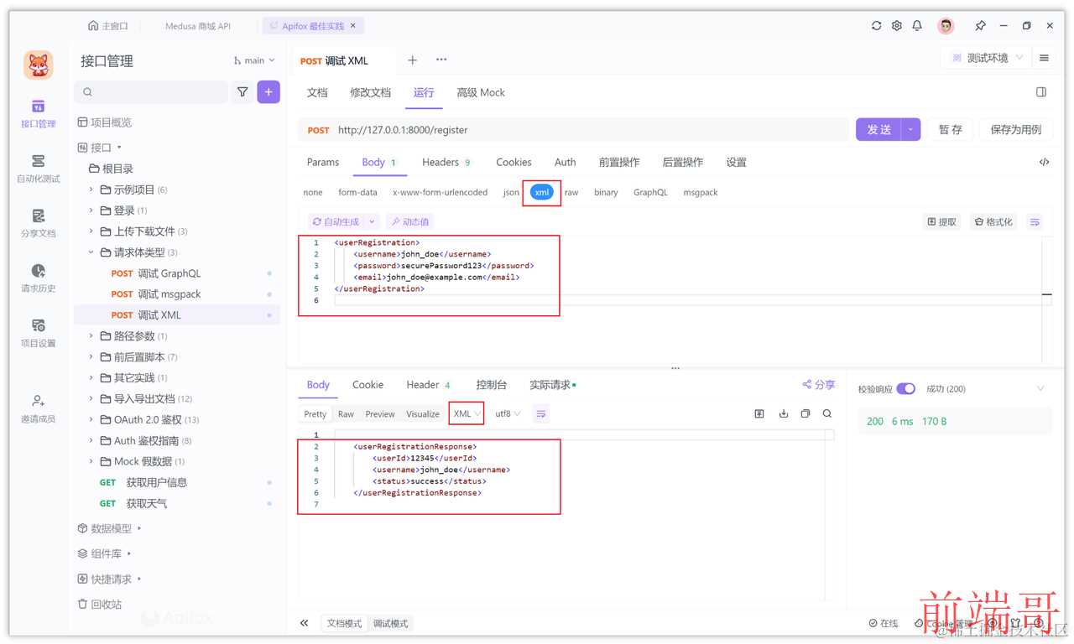The image size is (1074, 644).
Task: Collapse the sidebar with double chevron
Action: 304,623
